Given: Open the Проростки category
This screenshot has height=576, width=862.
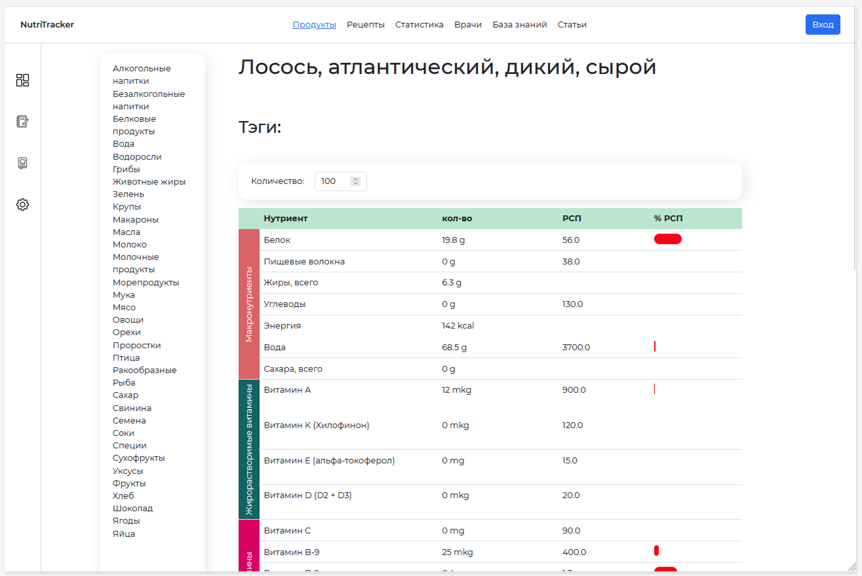Looking at the screenshot, I should (x=137, y=346).
